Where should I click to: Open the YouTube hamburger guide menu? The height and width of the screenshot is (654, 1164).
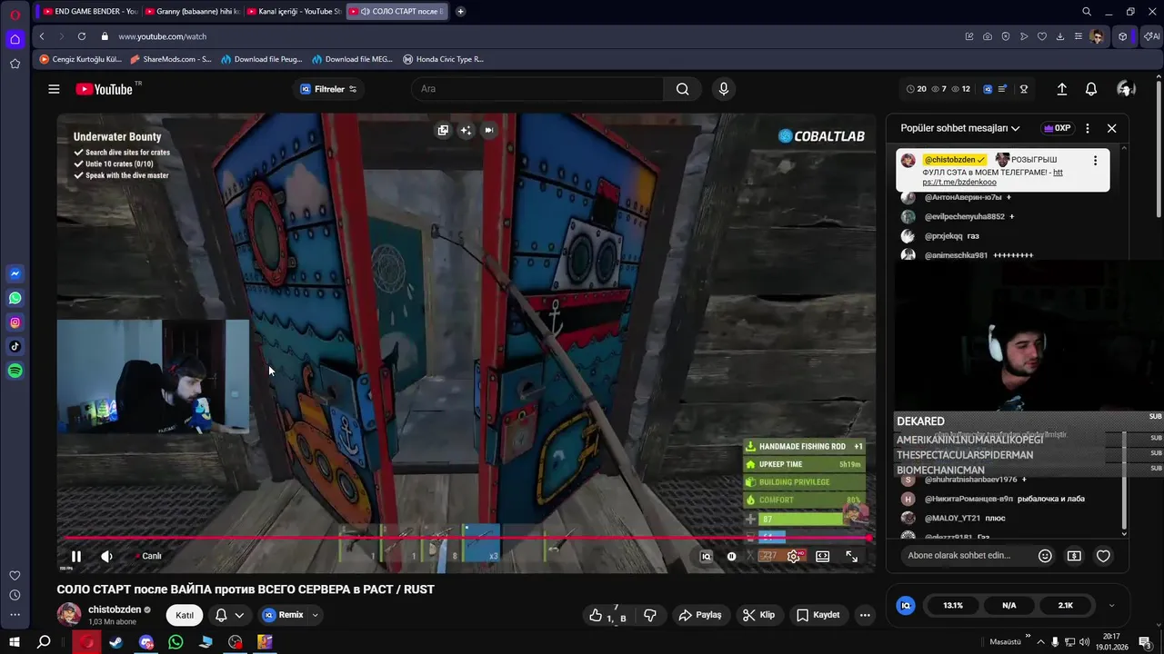tap(54, 89)
